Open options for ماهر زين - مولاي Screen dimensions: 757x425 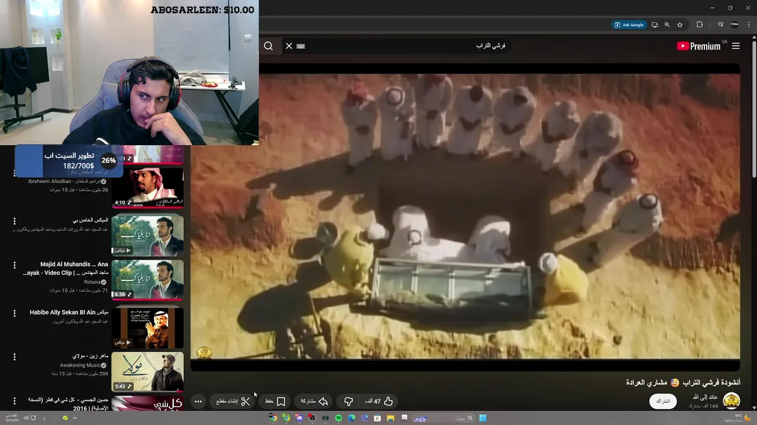[x=15, y=357]
